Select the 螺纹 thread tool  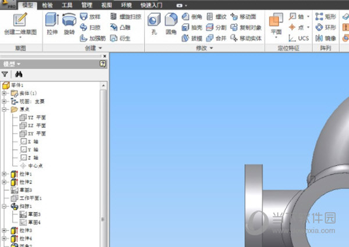point(216,17)
